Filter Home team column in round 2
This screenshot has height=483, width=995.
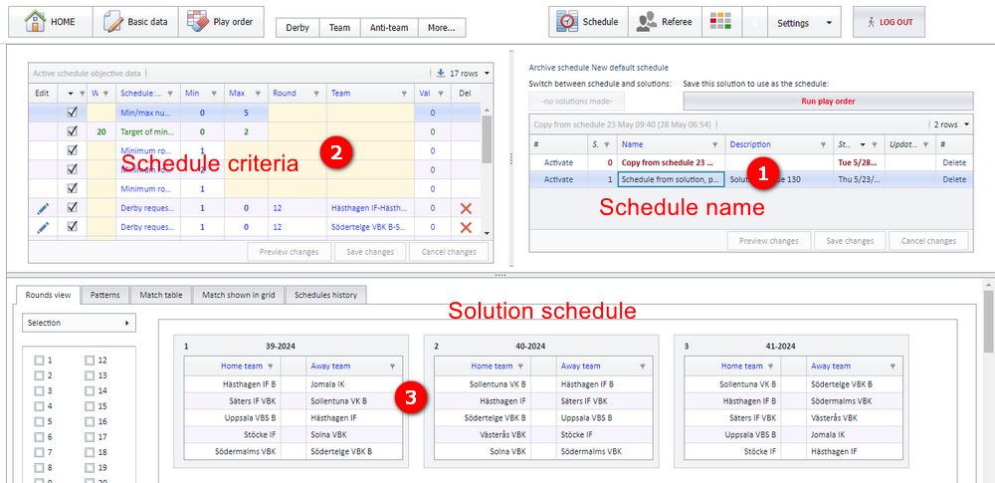point(520,366)
